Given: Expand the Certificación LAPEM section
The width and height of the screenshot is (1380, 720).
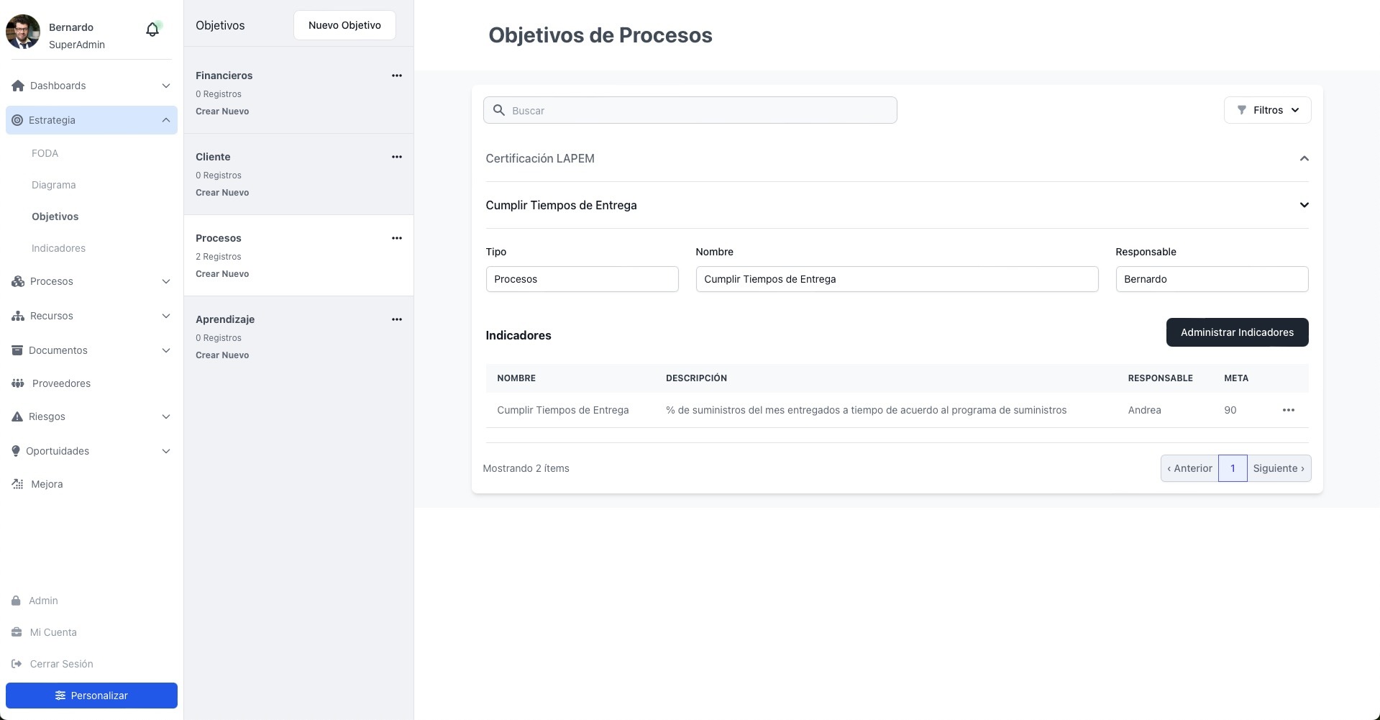Looking at the screenshot, I should pos(1303,158).
